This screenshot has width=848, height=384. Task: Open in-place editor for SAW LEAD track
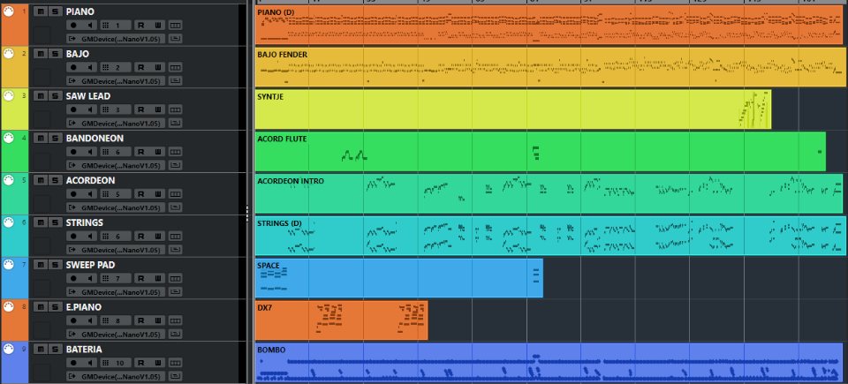(x=175, y=123)
